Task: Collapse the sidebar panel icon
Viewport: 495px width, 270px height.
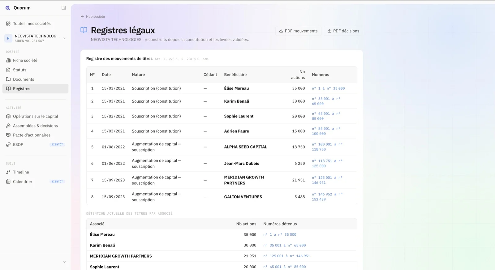Action: tap(64, 8)
